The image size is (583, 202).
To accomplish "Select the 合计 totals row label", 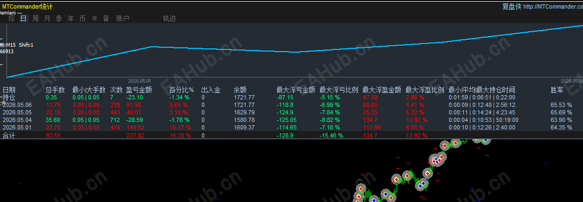I will (9, 135).
